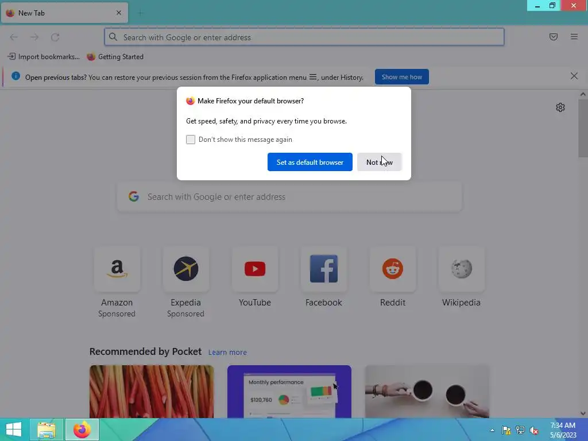
Task: Click the Firefox taskbar icon
Action: tap(82, 430)
